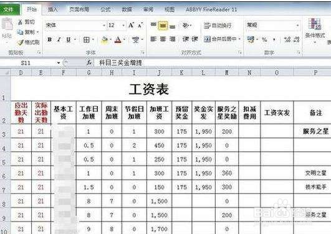331x234 pixels.
Task: Toggle Bold formatting
Action: (x=49, y=39)
